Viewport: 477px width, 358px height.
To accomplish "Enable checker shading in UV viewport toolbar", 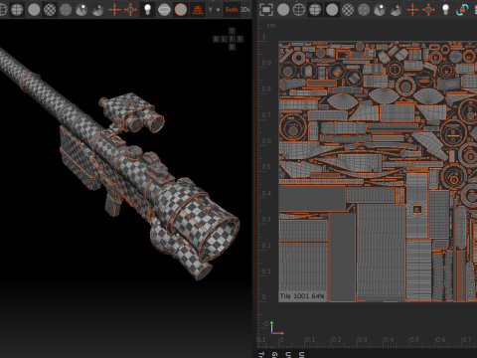I will (348, 10).
